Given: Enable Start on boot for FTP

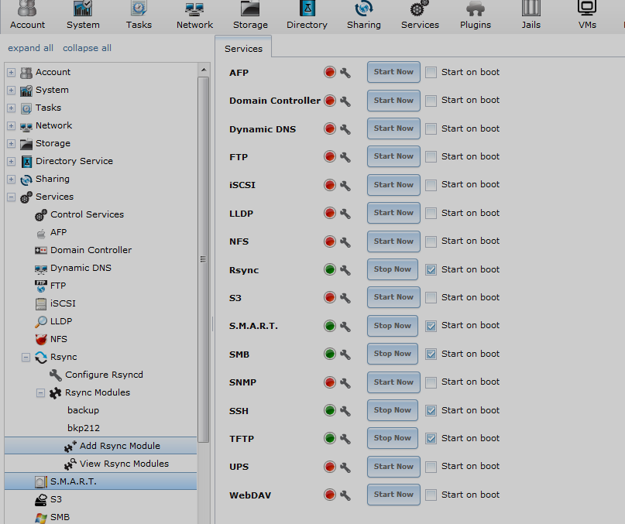Looking at the screenshot, I should click(x=431, y=156).
